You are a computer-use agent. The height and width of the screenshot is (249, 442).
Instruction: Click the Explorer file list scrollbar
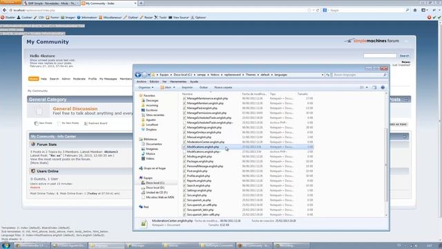[x=386, y=165]
